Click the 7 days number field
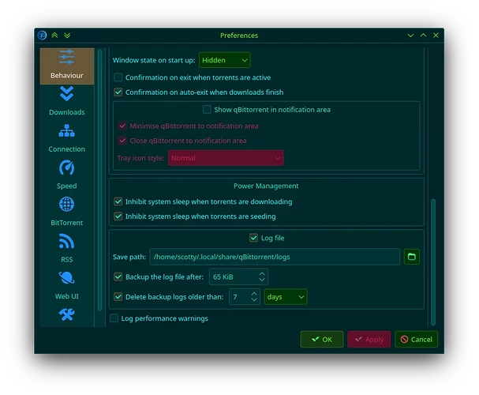479x395 pixels. point(245,297)
